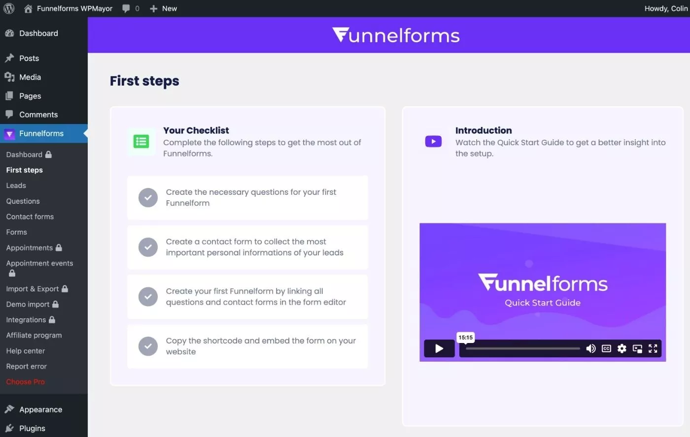The height and width of the screenshot is (437, 690).
Task: Click the plus icon next to New
Action: click(x=153, y=8)
